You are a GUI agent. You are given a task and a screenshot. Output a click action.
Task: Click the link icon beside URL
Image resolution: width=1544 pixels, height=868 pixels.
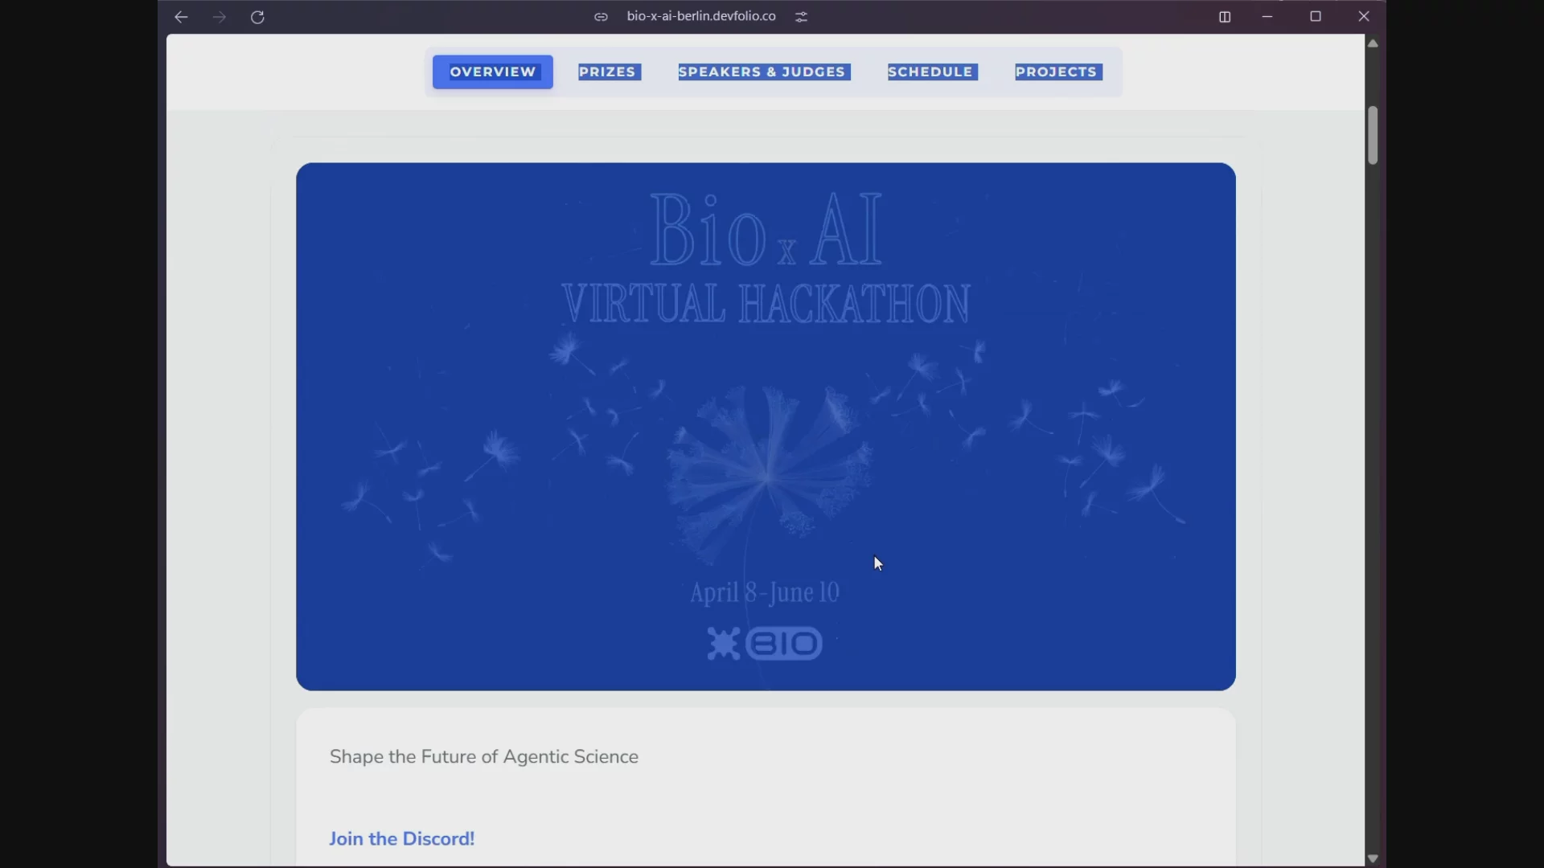tap(601, 17)
